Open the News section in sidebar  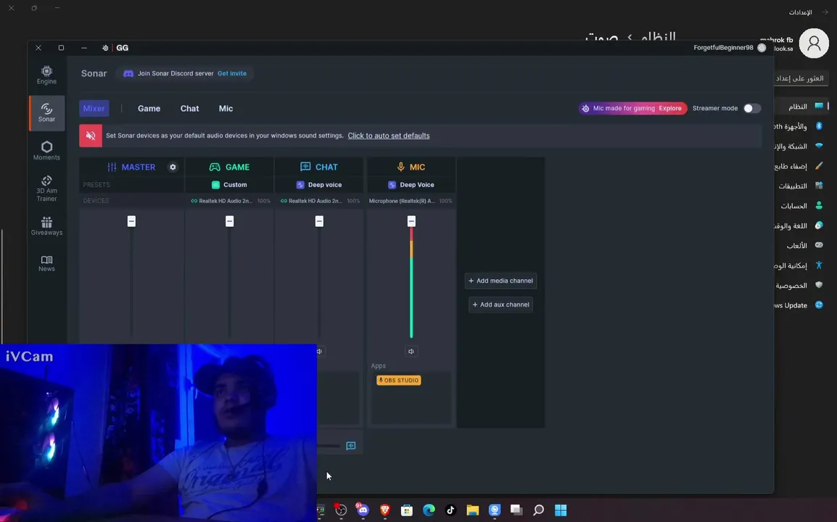click(46, 263)
